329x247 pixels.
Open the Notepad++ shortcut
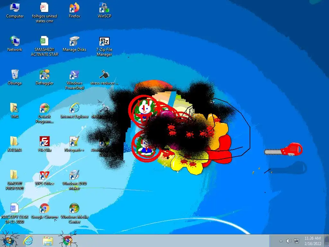coord(74,144)
